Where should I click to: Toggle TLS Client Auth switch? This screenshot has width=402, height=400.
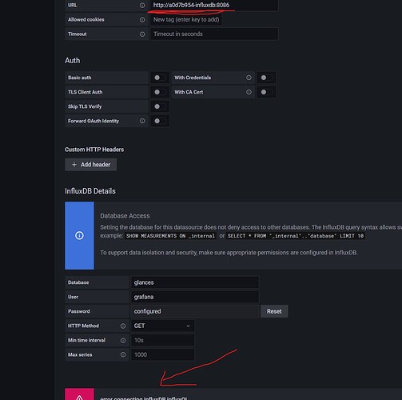coord(160,92)
